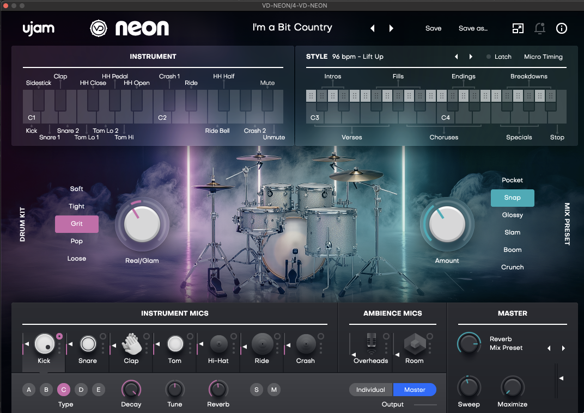Choose kick Type A
584x413 pixels.
(29, 390)
